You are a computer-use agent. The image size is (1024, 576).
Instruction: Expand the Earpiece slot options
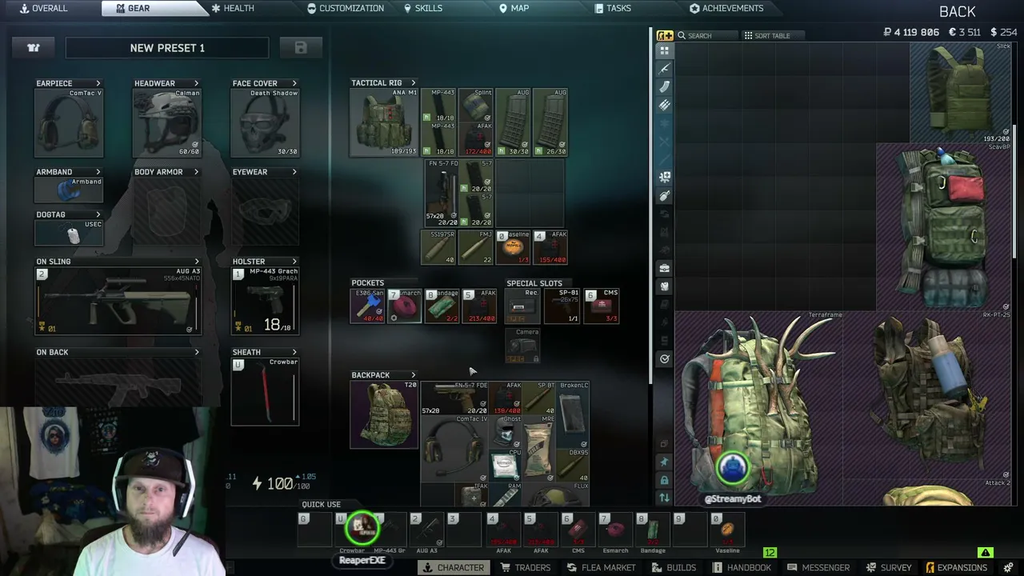click(98, 83)
